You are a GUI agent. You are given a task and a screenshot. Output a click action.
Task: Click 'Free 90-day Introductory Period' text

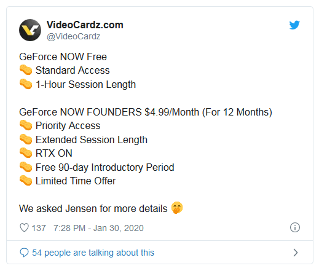point(105,167)
